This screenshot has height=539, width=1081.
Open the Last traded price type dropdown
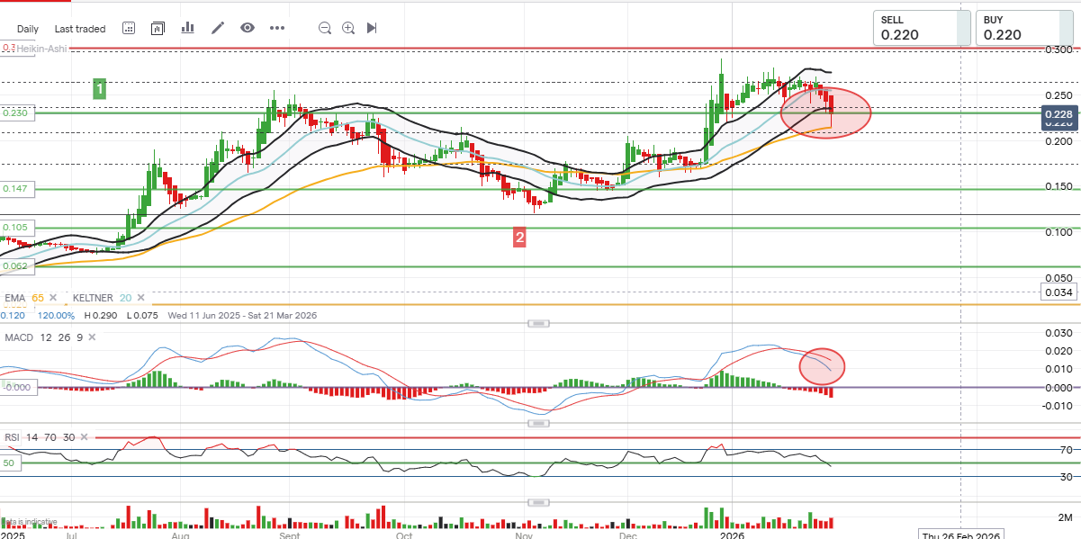point(80,29)
